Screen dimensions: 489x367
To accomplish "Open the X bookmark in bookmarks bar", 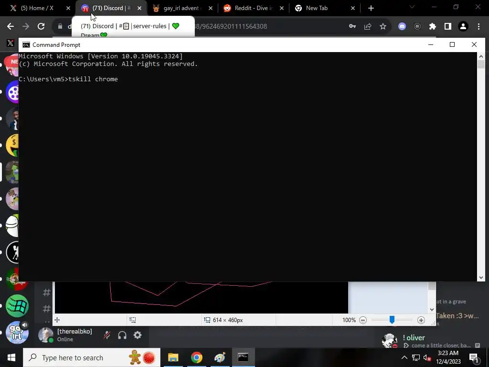I will point(11,43).
